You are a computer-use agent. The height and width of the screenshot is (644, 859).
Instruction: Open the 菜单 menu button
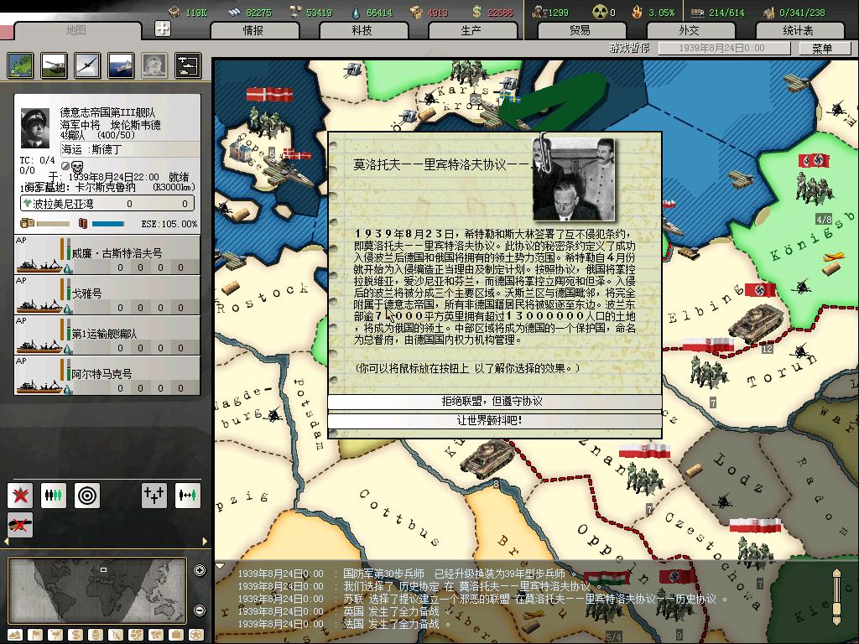pyautogui.click(x=822, y=49)
